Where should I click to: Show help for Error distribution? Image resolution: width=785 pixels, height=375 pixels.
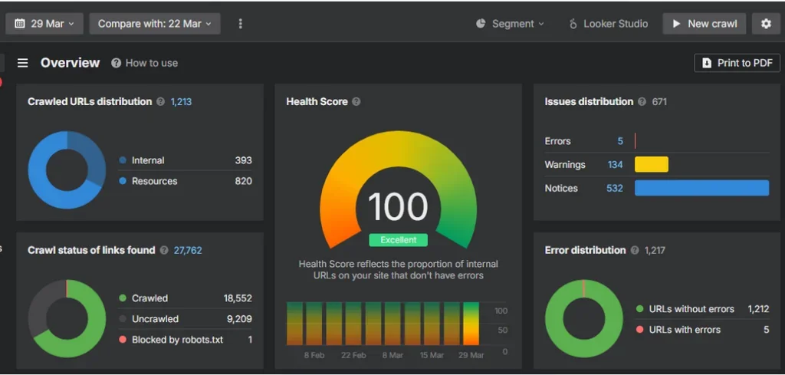(635, 250)
